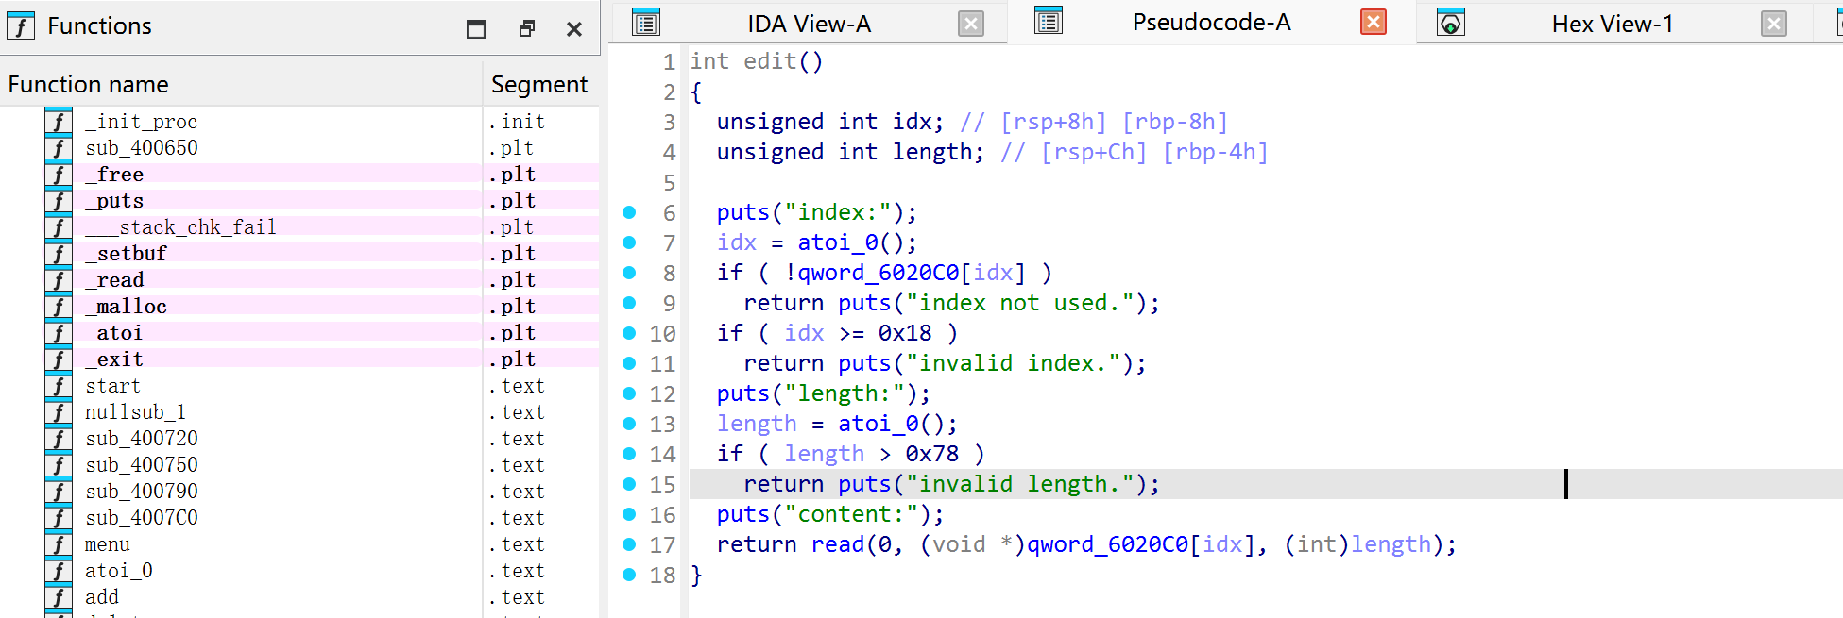Click function icon next to start
This screenshot has width=1843, height=618.
59,386
